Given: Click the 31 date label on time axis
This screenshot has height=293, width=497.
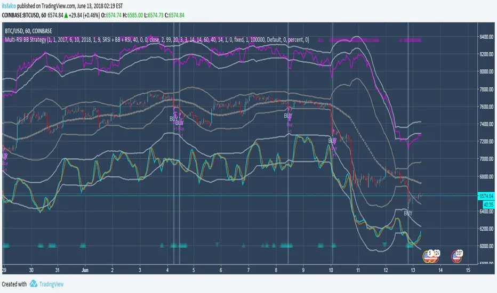Looking at the screenshot, I should [58, 270].
